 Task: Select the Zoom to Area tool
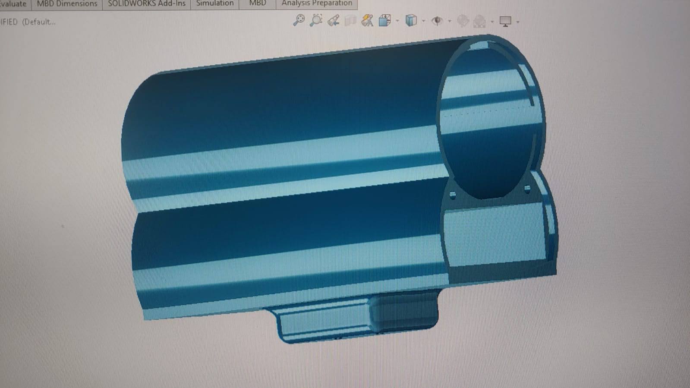[316, 20]
